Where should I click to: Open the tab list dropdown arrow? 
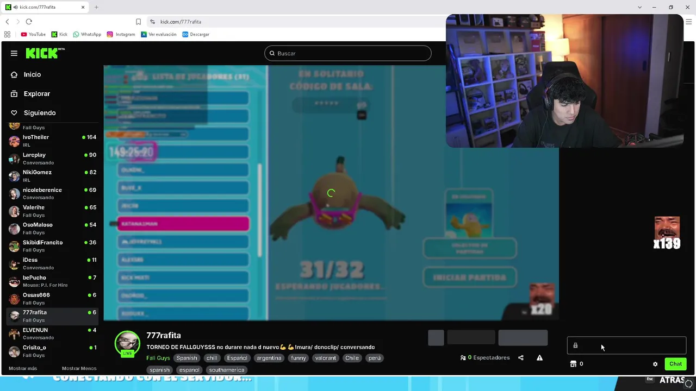[639, 7]
